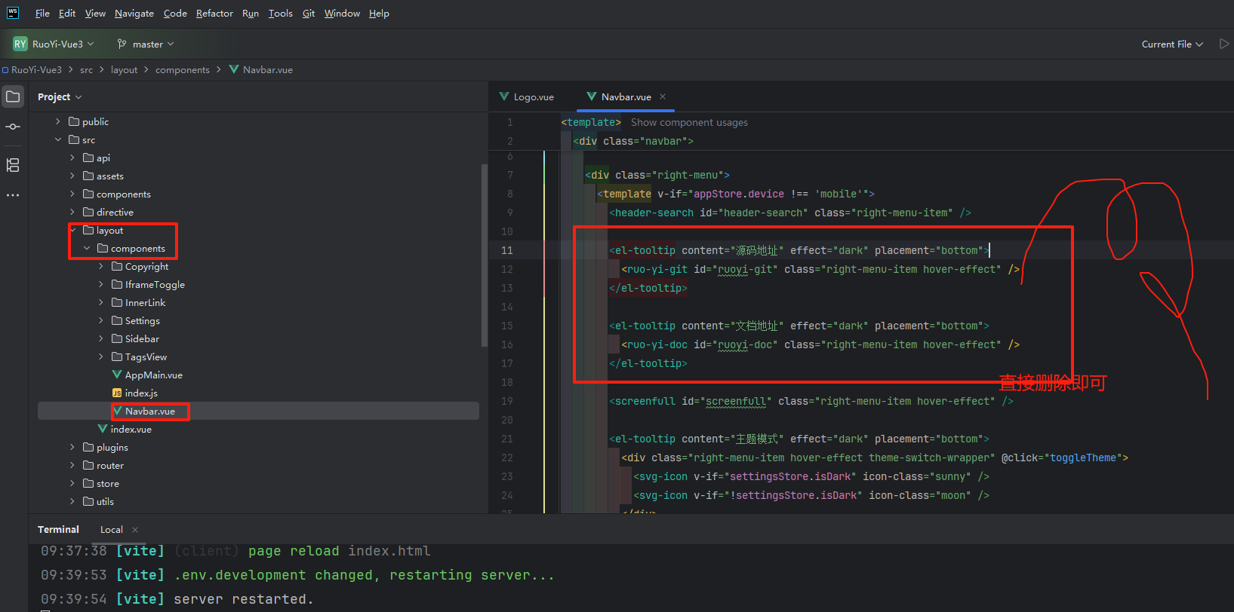Expand the TagsView folder

coord(101,356)
